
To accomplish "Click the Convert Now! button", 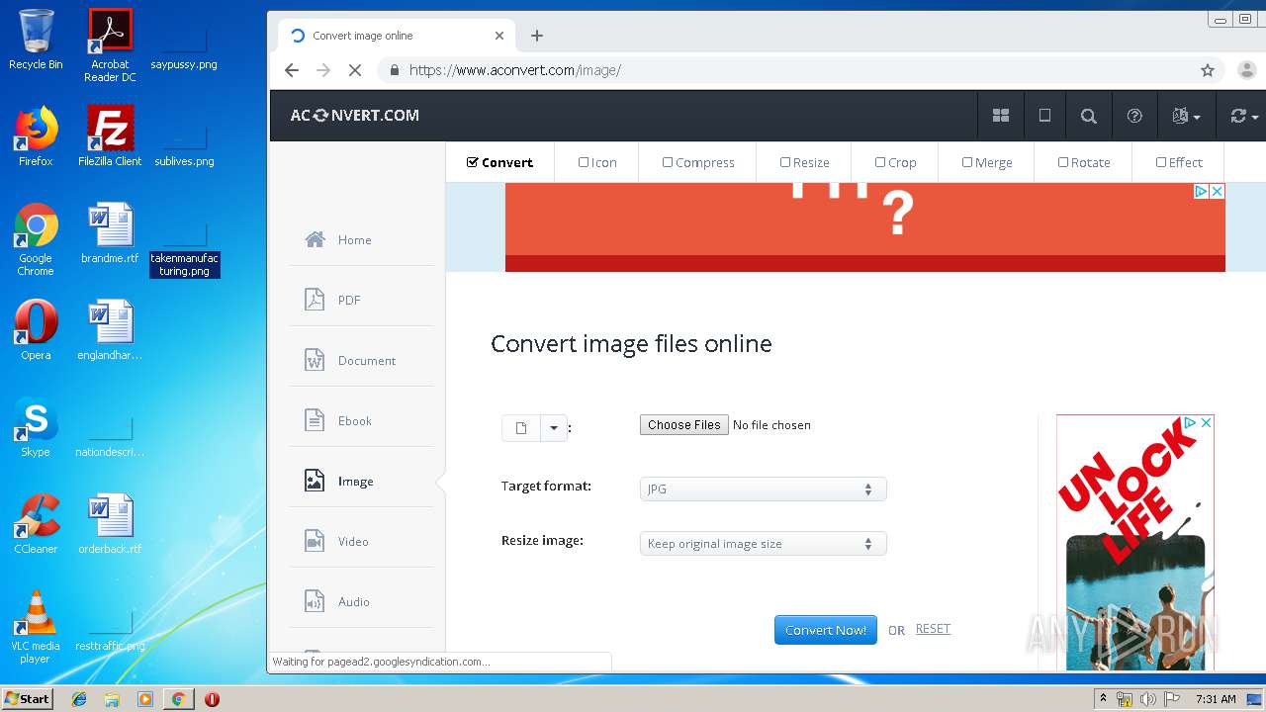I will click(x=826, y=630).
